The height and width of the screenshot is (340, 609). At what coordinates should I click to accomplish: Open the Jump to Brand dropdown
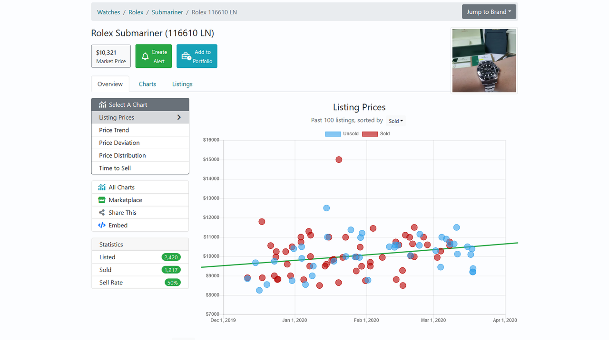[x=489, y=12]
